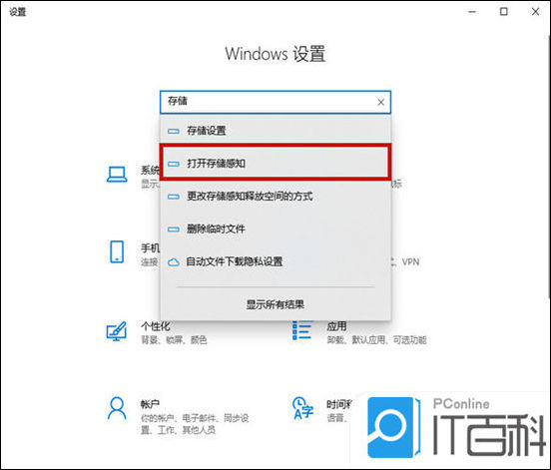This screenshot has width=551, height=470.
Task: Open 帐户 settings label
Action: pos(150,404)
